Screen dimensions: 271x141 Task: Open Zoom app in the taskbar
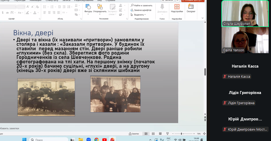[x=89, y=139]
